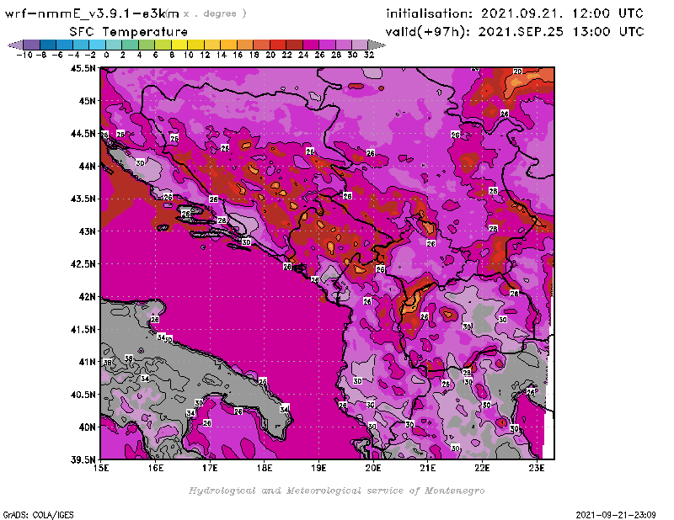Click the -10 label on the color scale
Viewport: 674px width, 520px height.
24,55
